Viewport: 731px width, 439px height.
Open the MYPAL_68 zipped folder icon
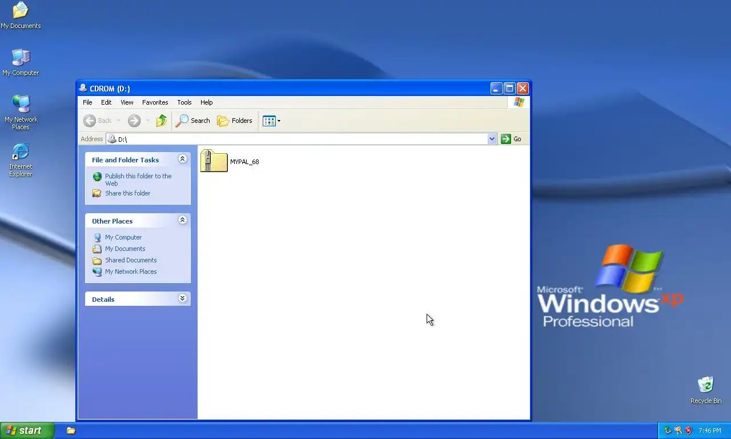pos(214,161)
